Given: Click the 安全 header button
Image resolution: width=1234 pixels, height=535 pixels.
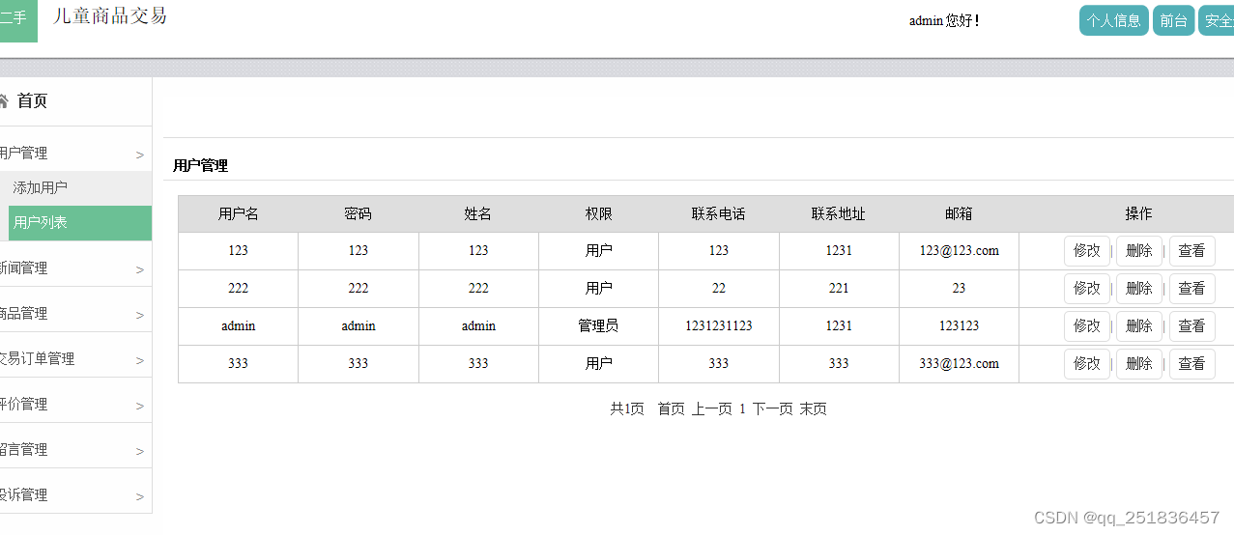Looking at the screenshot, I should (x=1217, y=20).
